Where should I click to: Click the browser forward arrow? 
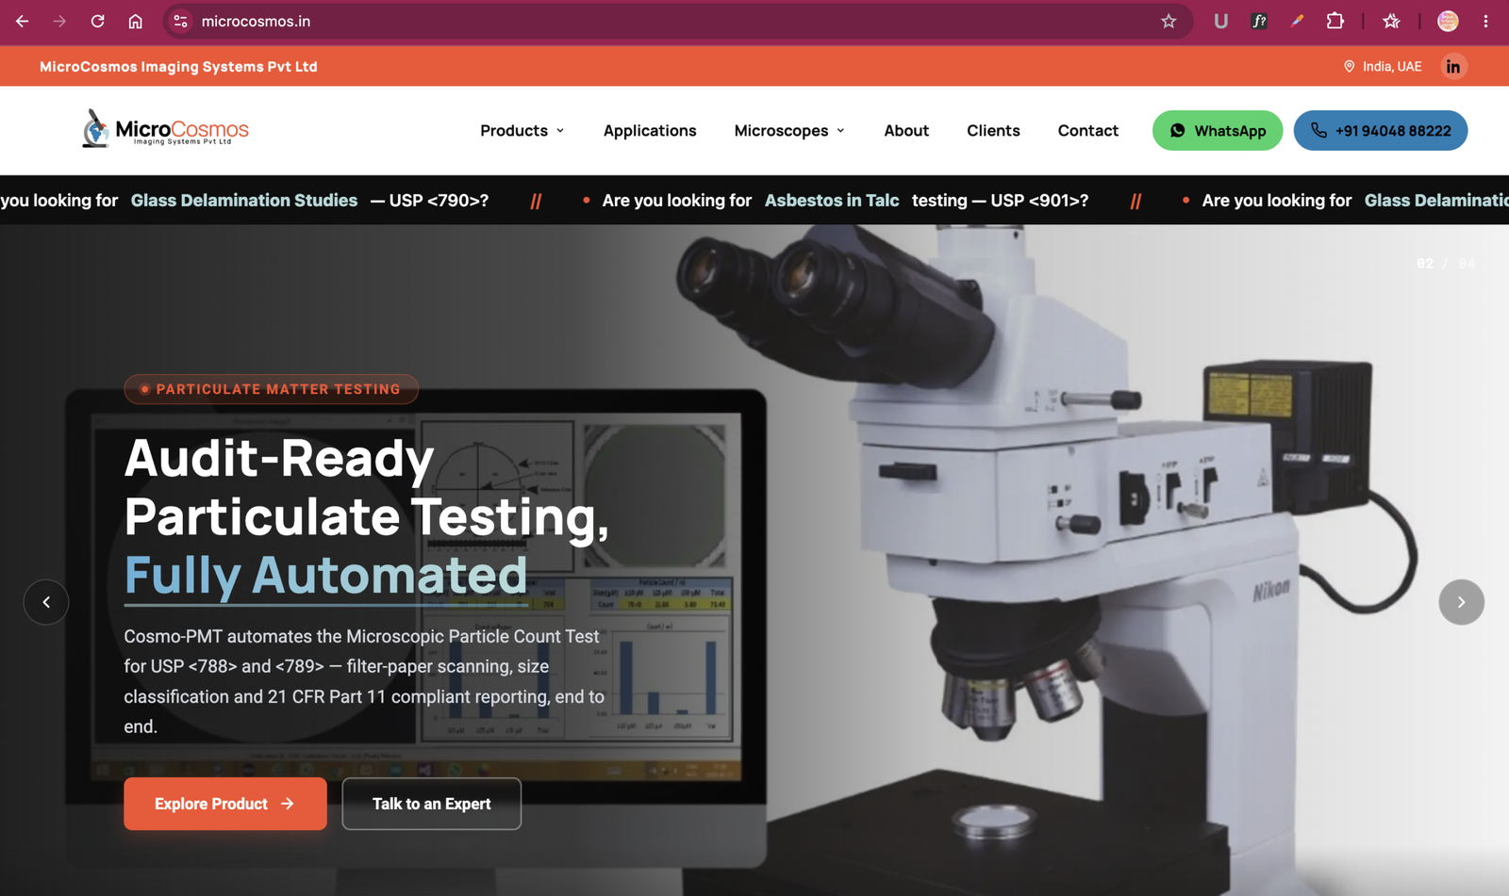click(59, 21)
